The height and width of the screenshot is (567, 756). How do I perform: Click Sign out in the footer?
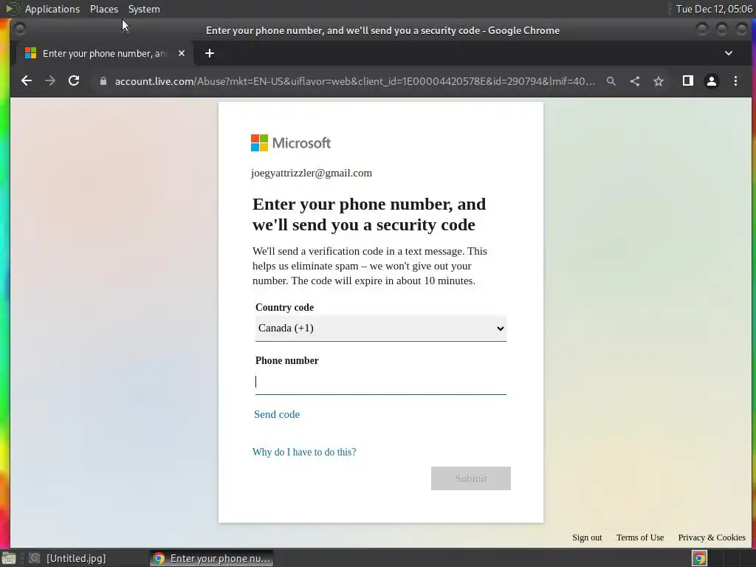click(x=587, y=537)
